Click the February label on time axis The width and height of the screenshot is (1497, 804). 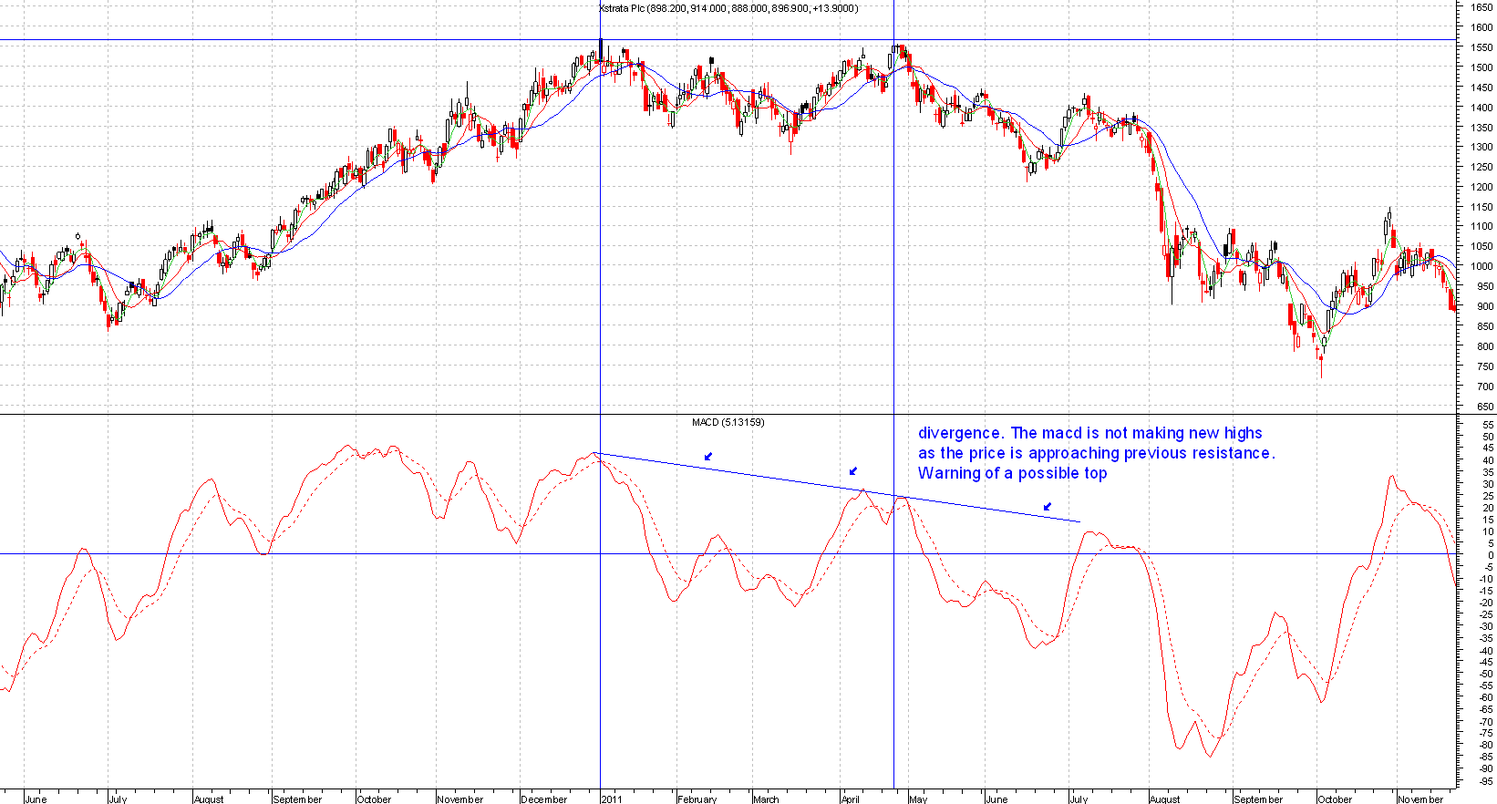click(x=697, y=799)
